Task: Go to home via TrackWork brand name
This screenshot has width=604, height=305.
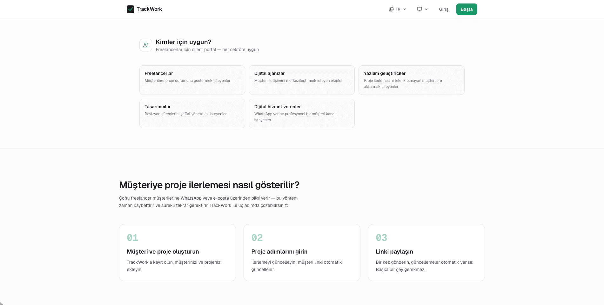Action: [149, 9]
